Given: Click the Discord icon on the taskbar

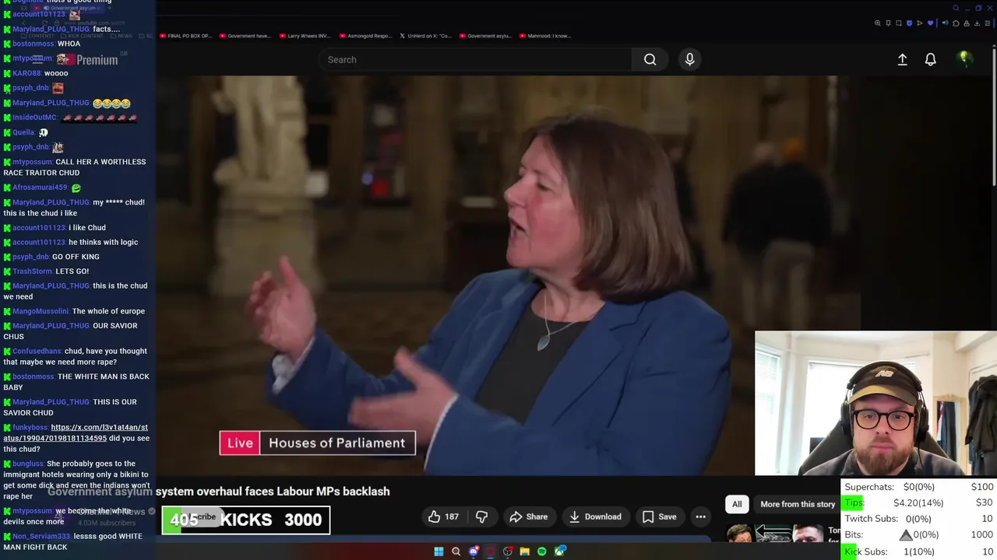Looking at the screenshot, I should pos(474,551).
